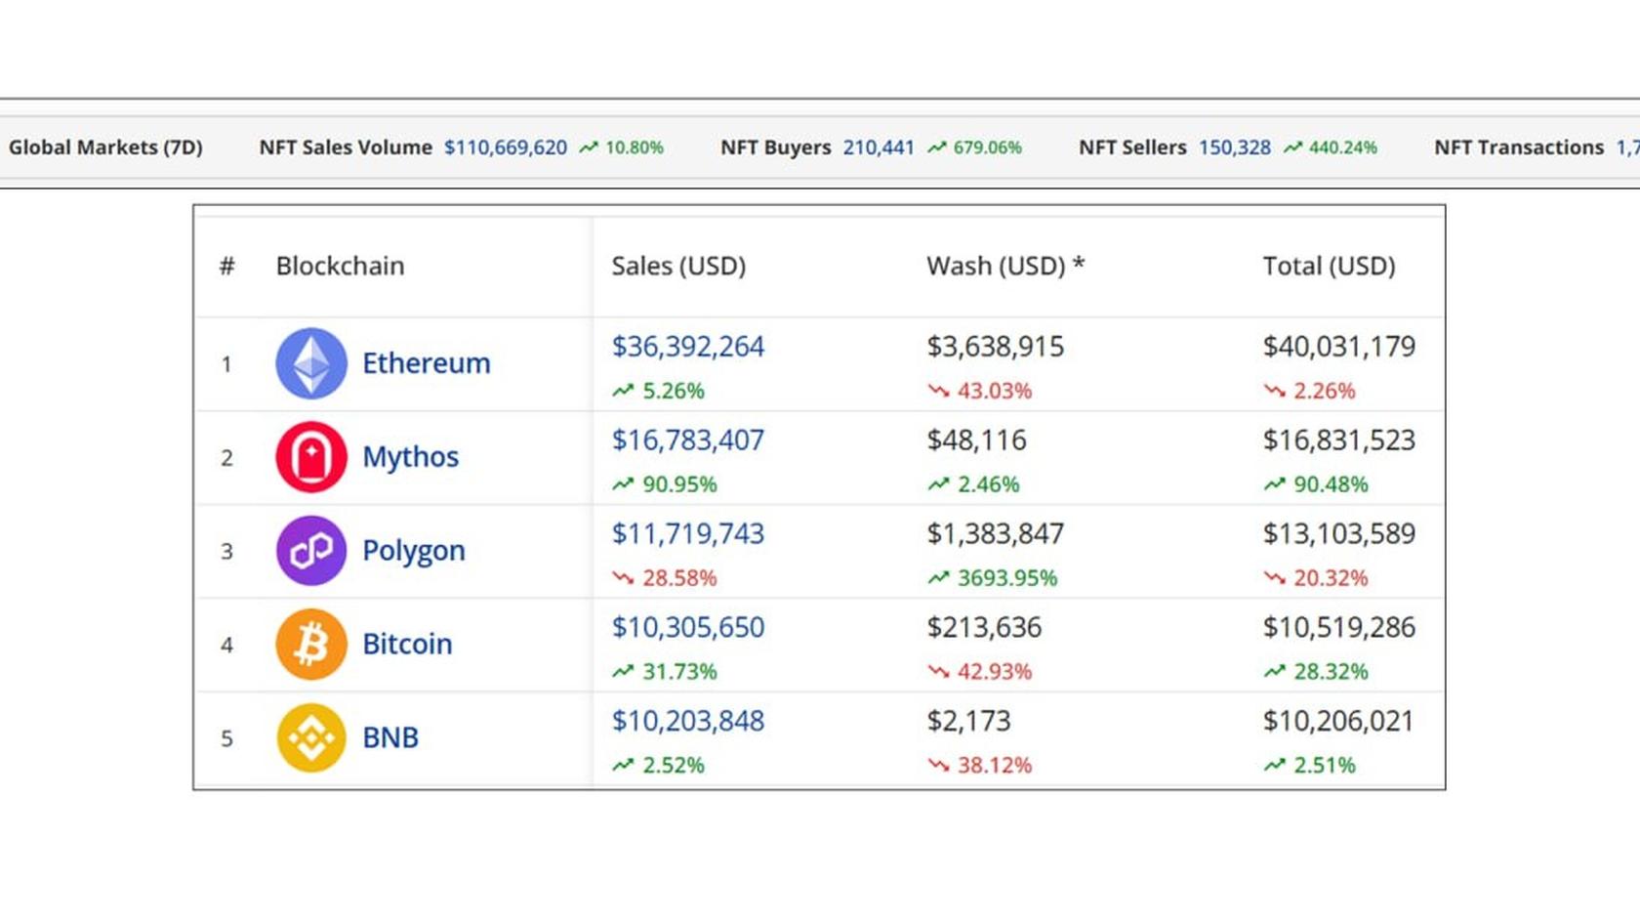Click Mythos sales value $16,783,407

[688, 440]
